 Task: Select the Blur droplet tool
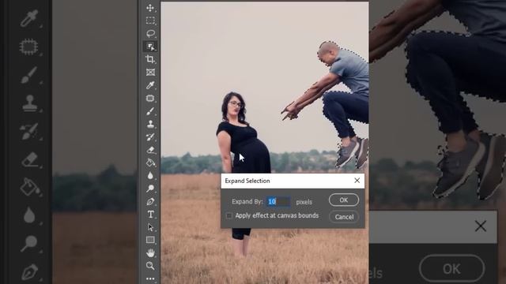point(150,175)
